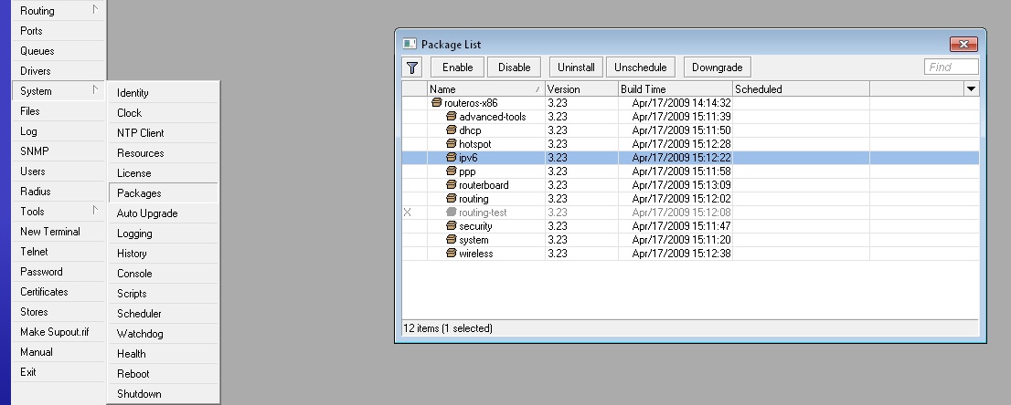The image size is (1011, 405).
Task: Click the Find search field
Action: pyautogui.click(x=951, y=67)
